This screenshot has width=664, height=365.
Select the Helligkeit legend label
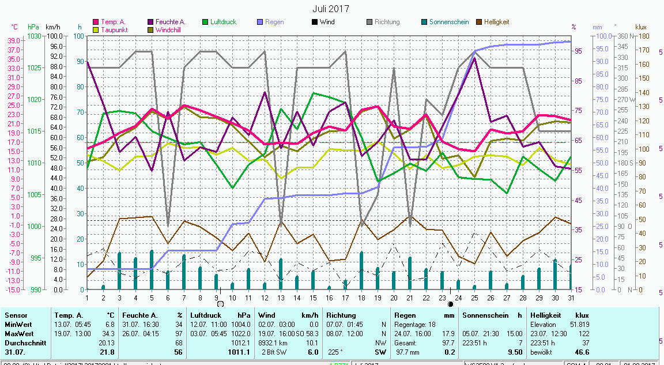point(496,22)
